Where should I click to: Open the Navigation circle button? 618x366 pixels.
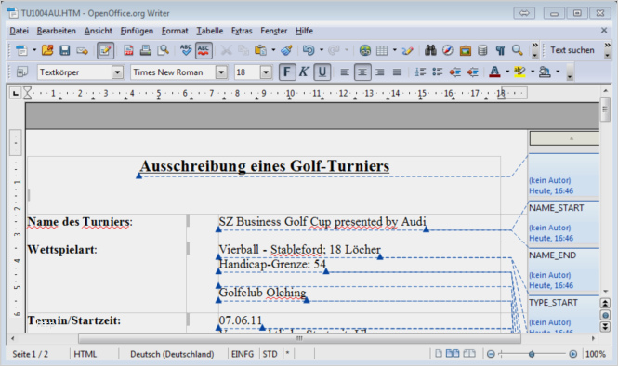(x=605, y=315)
